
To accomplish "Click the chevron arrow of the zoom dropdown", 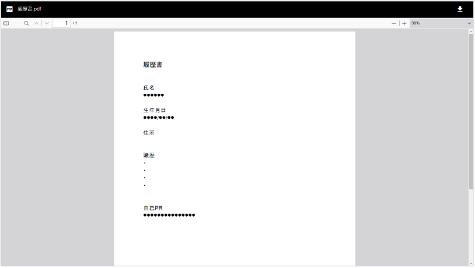I will point(469,23).
